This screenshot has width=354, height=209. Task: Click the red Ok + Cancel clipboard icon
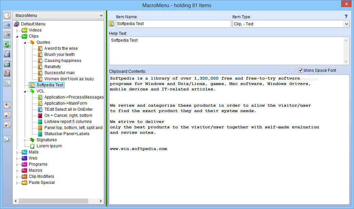[40, 116]
